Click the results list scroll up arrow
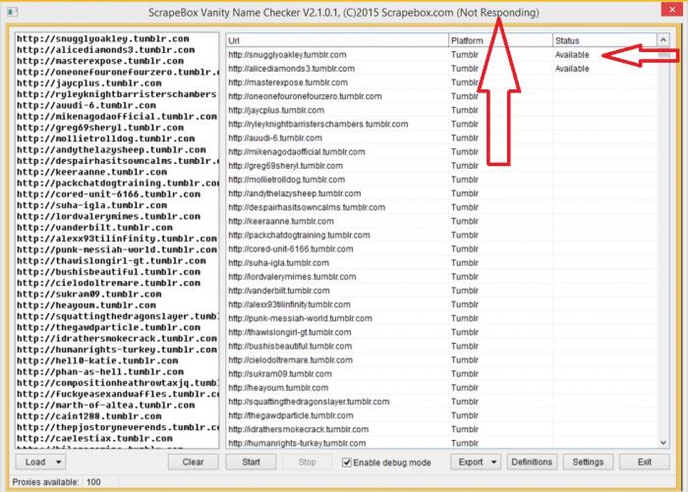Screen dimensions: 688x492 point(663,40)
